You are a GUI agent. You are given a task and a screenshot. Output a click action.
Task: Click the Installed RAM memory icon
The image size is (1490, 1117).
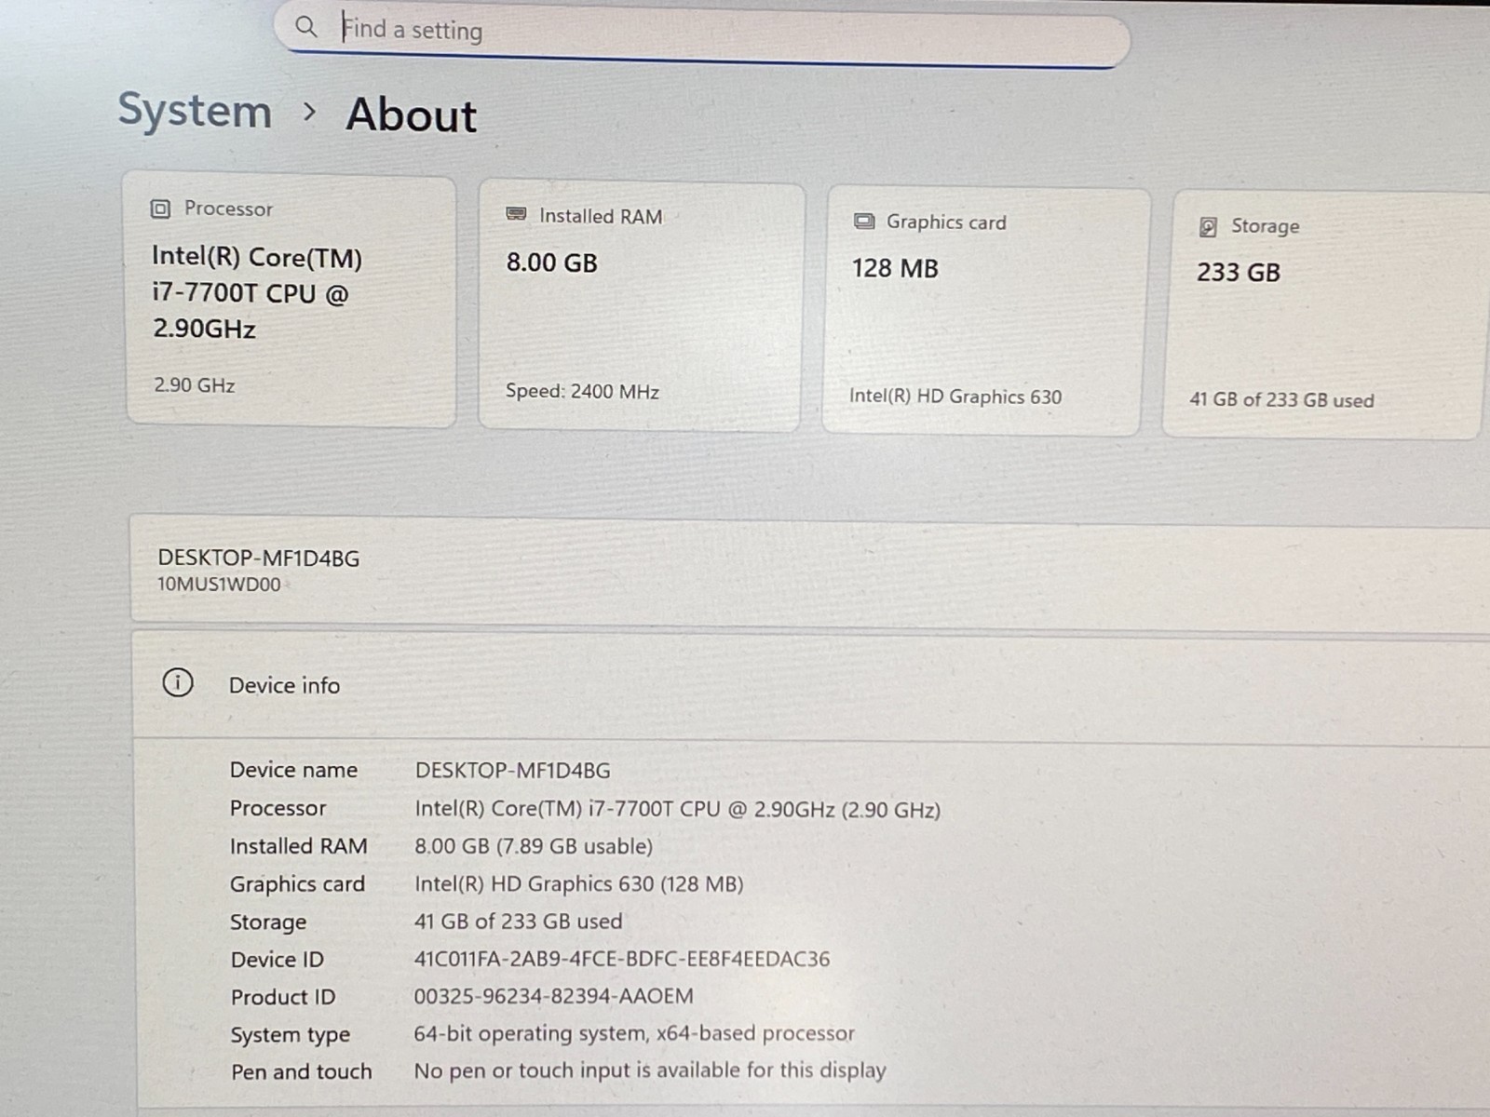(516, 214)
